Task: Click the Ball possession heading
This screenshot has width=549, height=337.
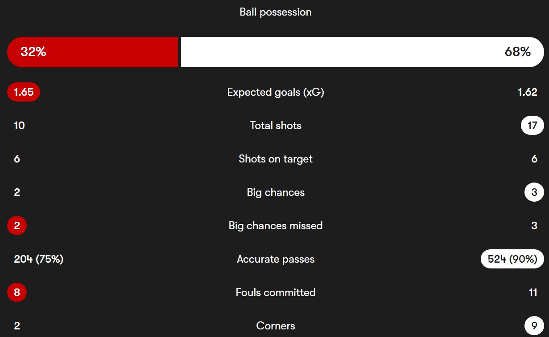Action: tap(276, 12)
